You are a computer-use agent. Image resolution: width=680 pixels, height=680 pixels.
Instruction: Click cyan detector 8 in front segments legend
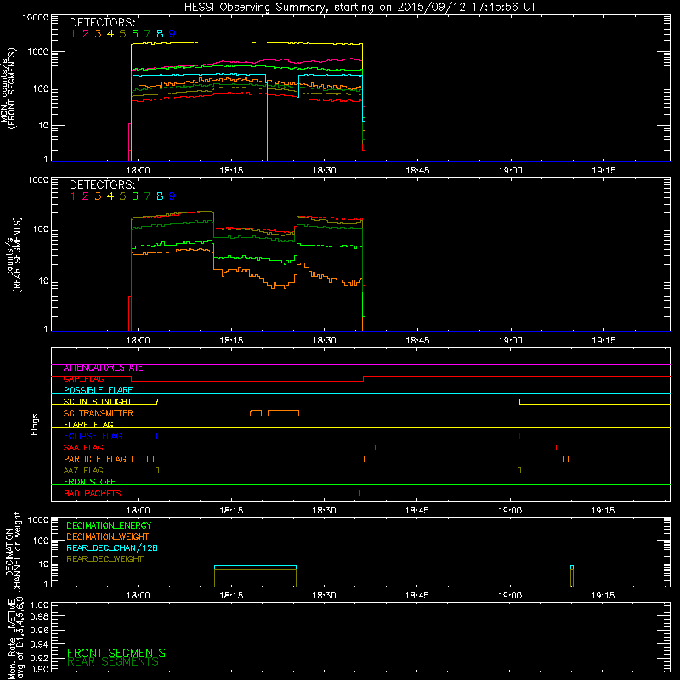(x=160, y=34)
